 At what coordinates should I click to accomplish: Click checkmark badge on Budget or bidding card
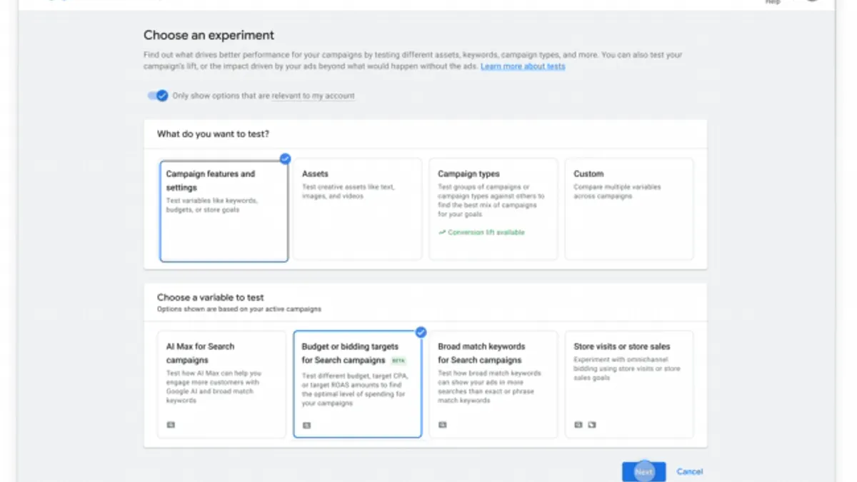pos(421,332)
